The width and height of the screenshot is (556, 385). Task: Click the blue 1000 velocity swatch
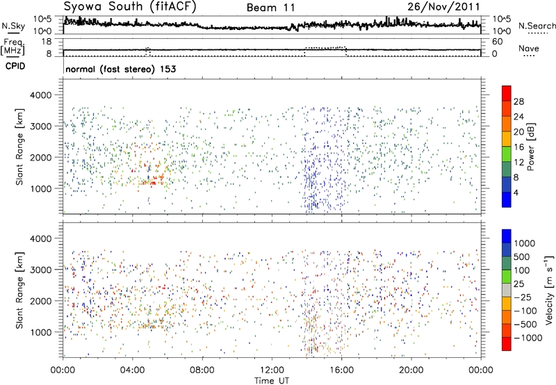pyautogui.click(x=507, y=236)
